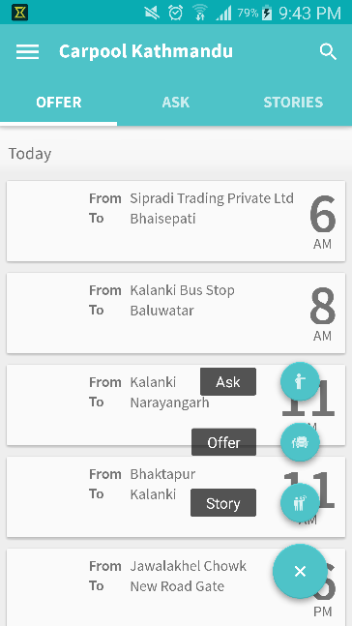The height and width of the screenshot is (626, 352).
Task: Switch to the STORIES tab
Action: pyautogui.click(x=293, y=103)
